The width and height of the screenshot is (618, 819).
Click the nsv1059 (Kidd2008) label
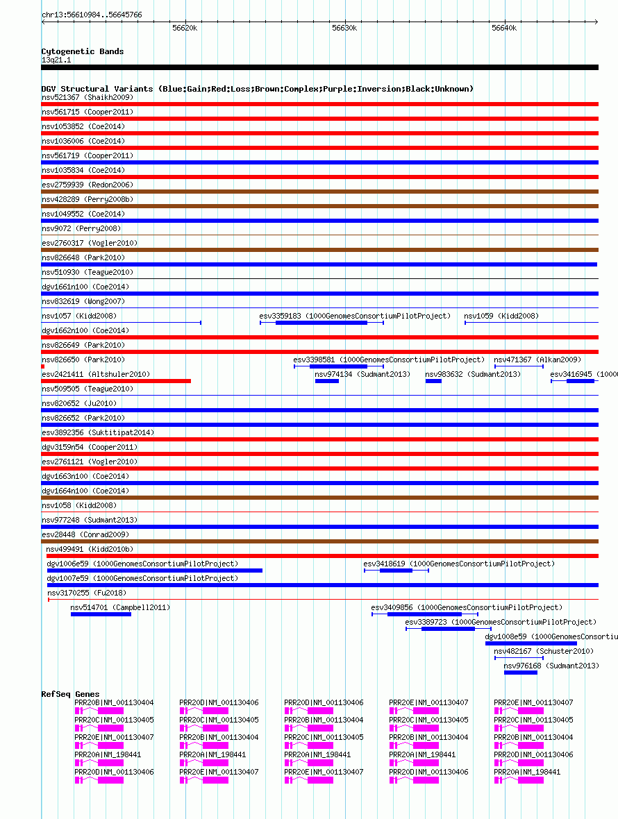[x=501, y=316]
